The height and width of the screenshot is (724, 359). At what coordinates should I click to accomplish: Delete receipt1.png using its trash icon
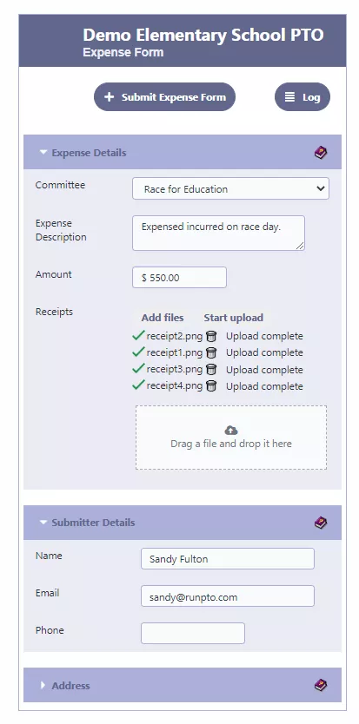211,352
